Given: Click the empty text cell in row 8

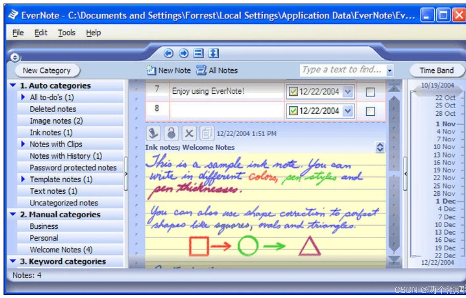Looking at the screenshot, I should (227, 111).
